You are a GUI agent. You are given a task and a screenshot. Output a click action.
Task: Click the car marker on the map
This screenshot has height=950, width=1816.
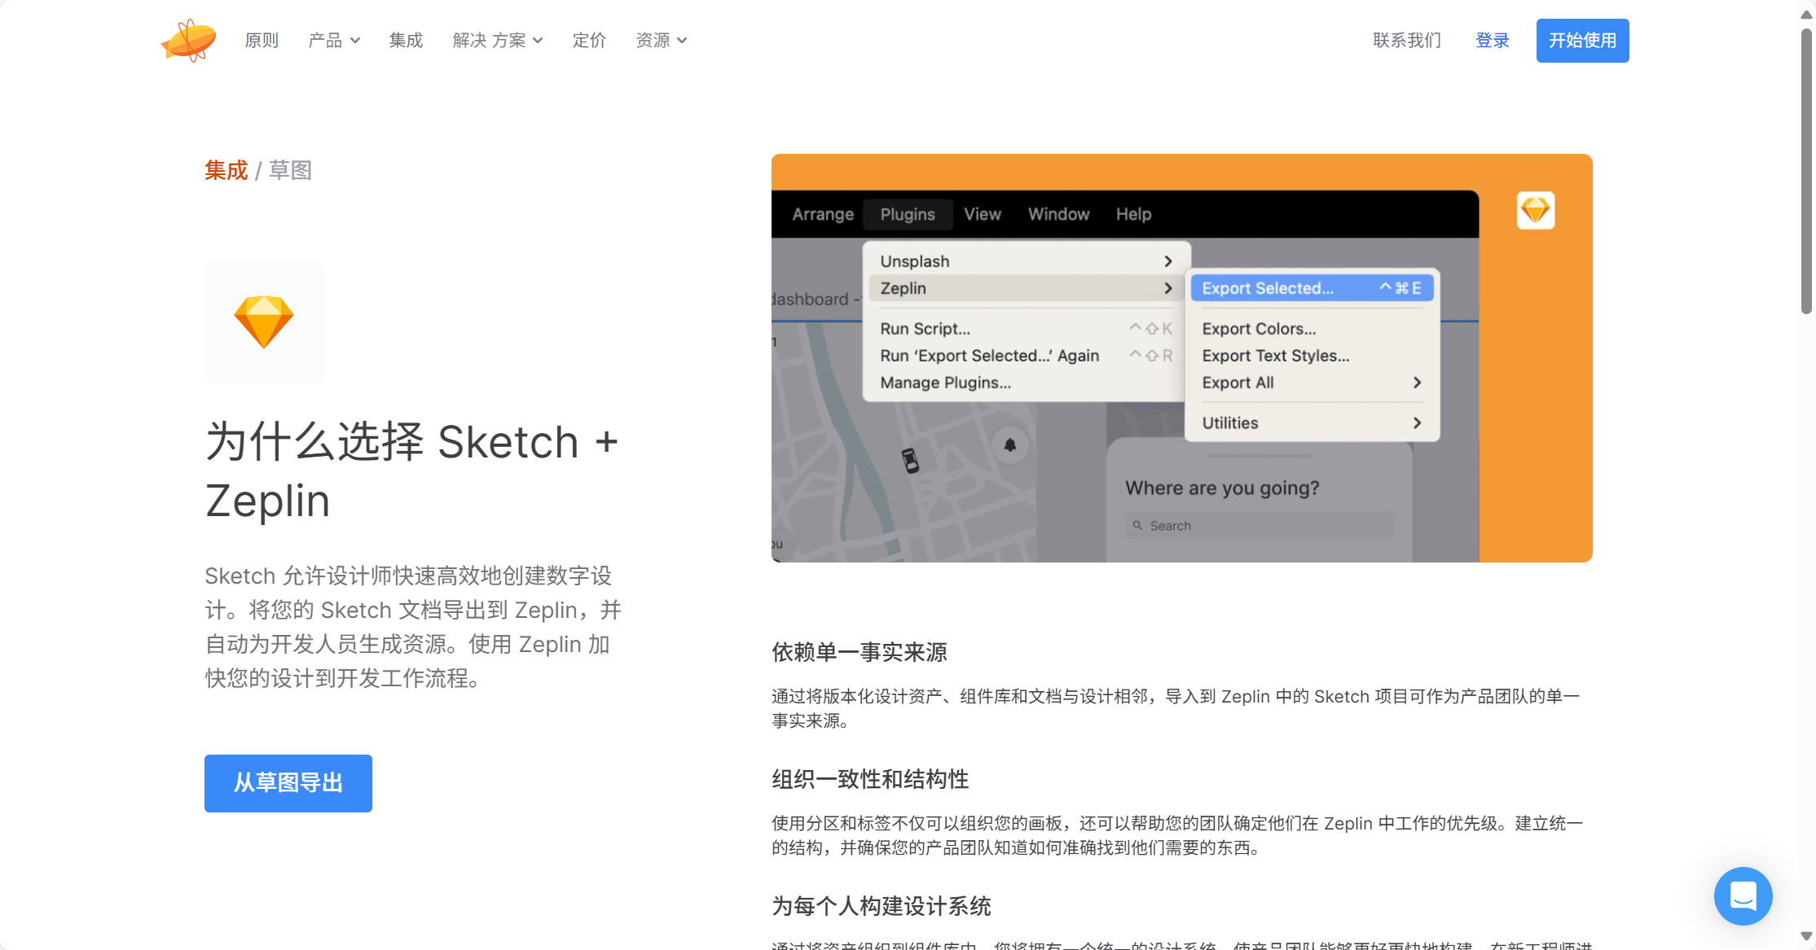pos(910,461)
